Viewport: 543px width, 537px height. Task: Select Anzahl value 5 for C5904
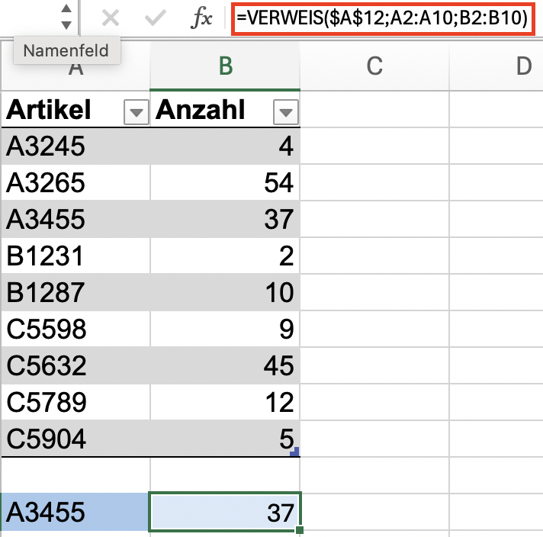[x=225, y=439]
